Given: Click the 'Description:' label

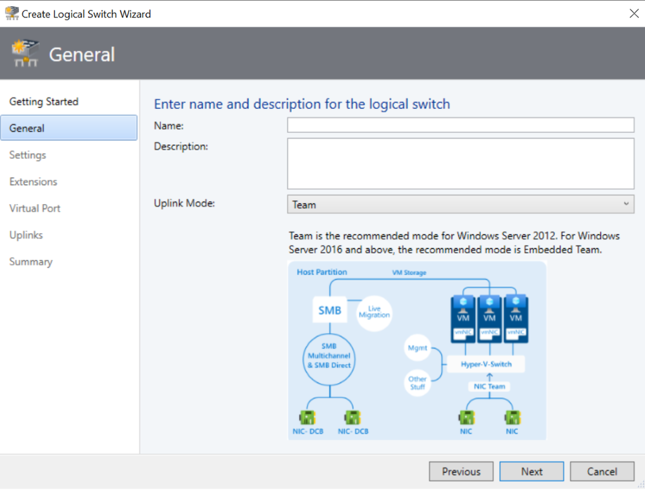Looking at the screenshot, I should point(181,147).
